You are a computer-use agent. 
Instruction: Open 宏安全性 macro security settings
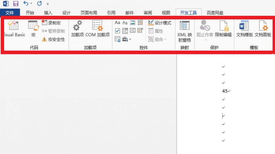coord(53,39)
